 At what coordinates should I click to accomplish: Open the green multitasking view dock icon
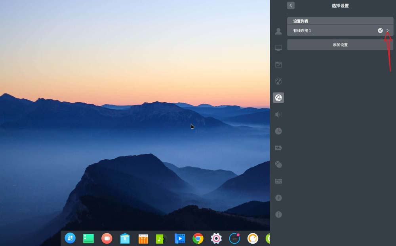tap(88, 238)
